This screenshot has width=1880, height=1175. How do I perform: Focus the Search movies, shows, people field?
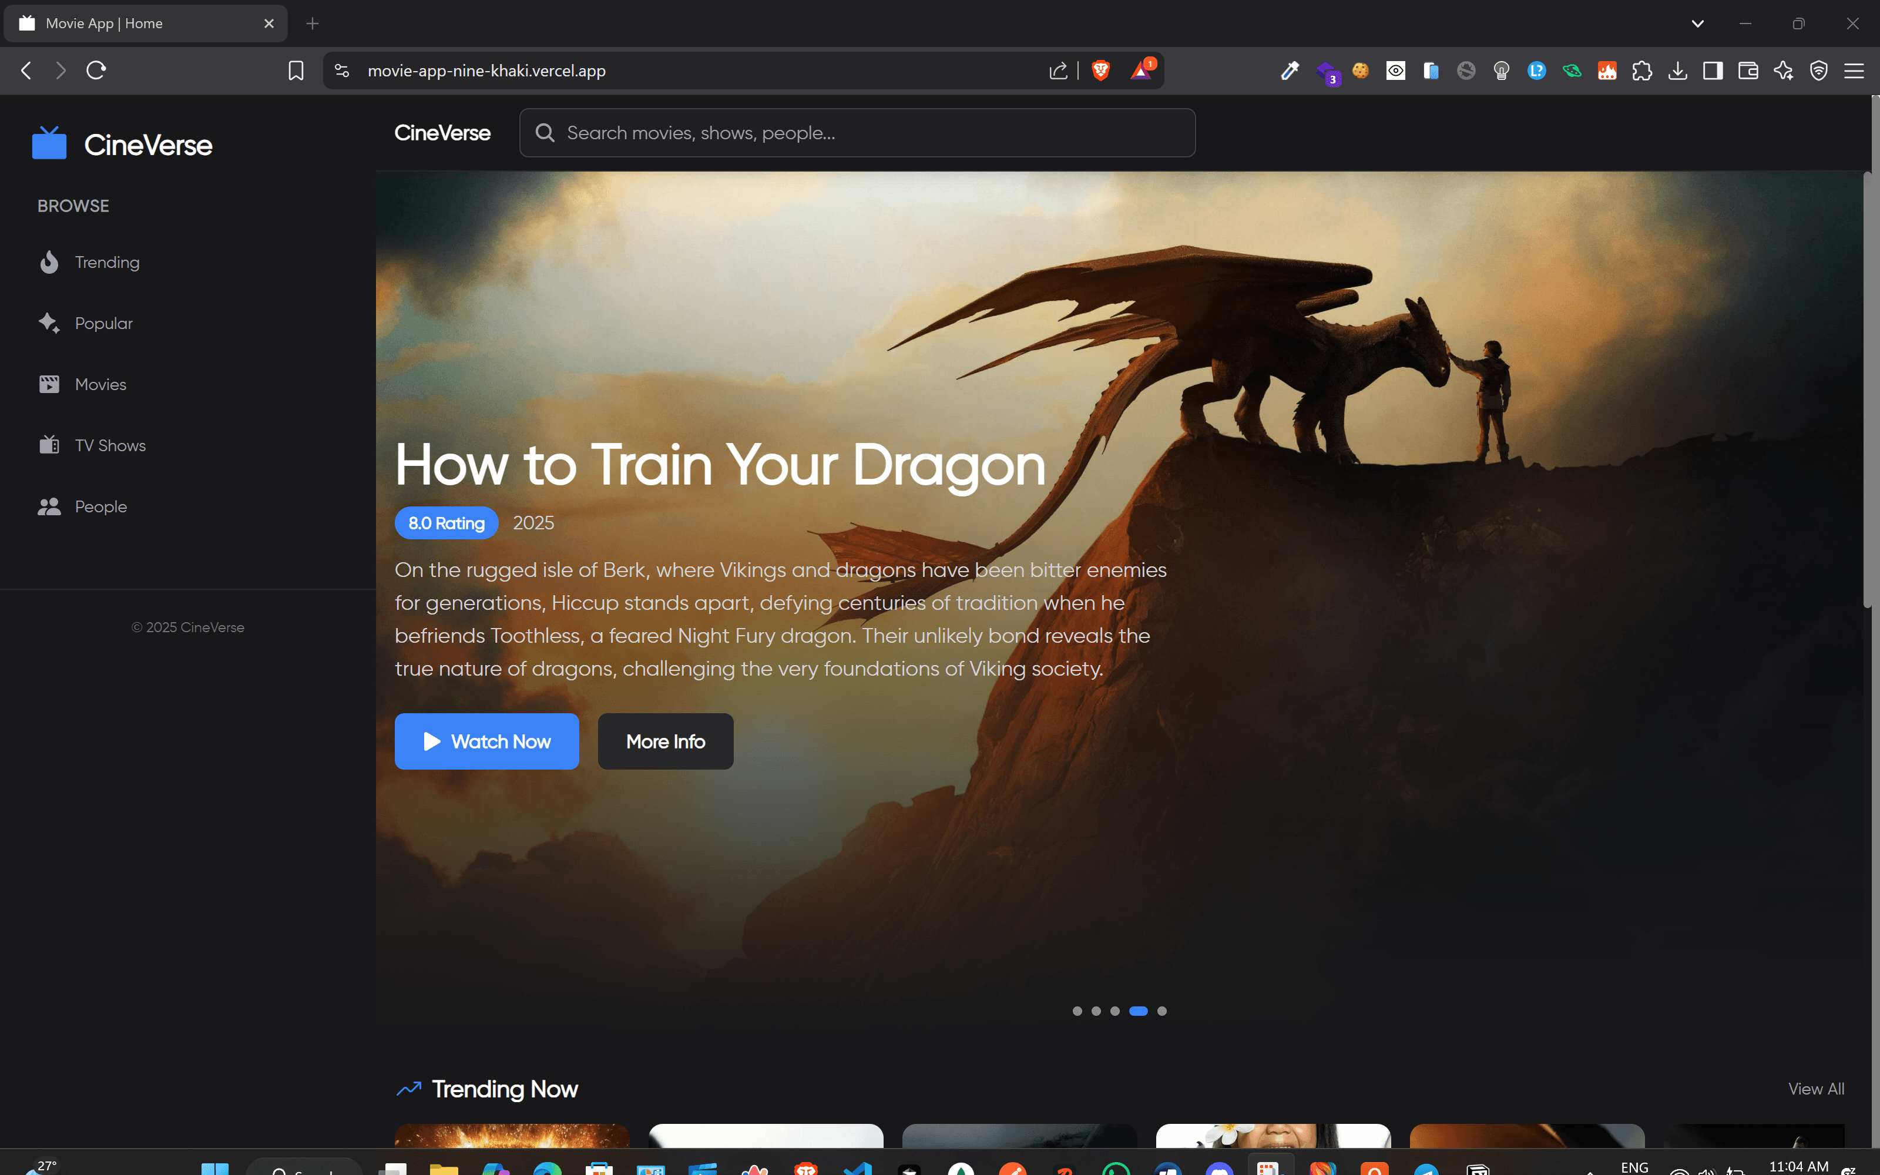857,133
